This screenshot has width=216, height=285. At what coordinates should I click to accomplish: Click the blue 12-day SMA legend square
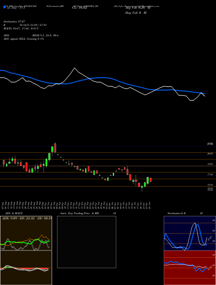pyautogui.click(x=4, y=7)
